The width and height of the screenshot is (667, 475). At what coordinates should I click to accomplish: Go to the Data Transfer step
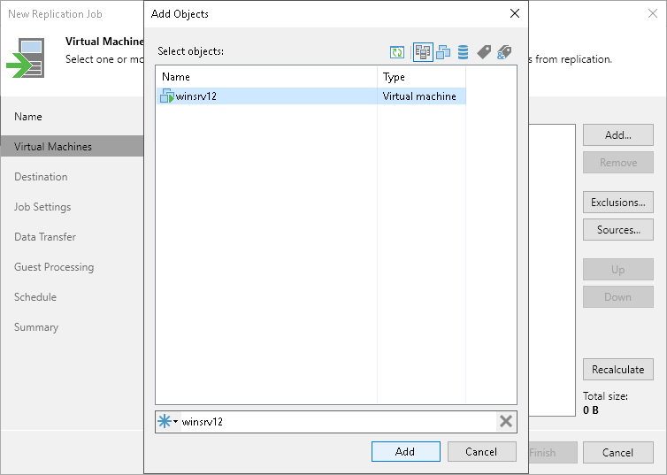[x=45, y=237]
